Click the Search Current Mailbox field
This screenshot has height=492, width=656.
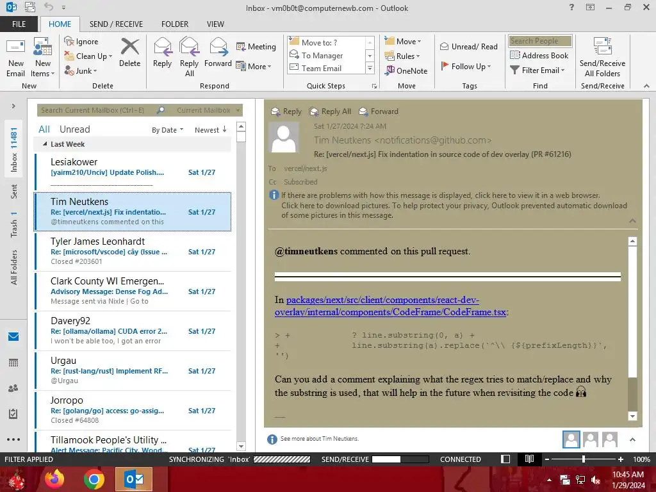96,110
